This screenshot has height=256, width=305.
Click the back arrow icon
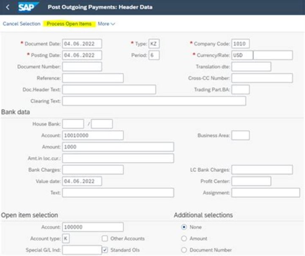click(x=8, y=7)
